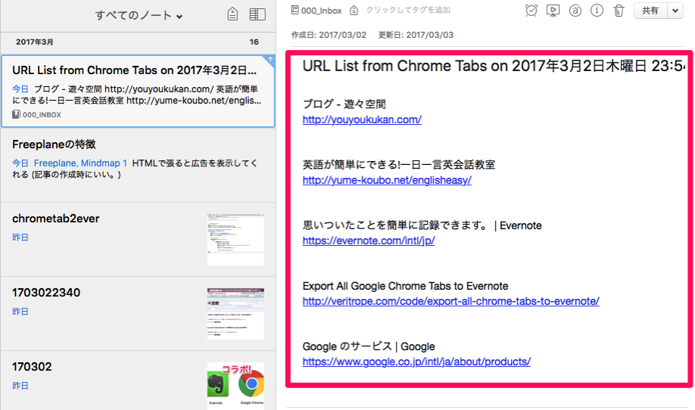Click the annotate circled-a icon

coord(575,10)
